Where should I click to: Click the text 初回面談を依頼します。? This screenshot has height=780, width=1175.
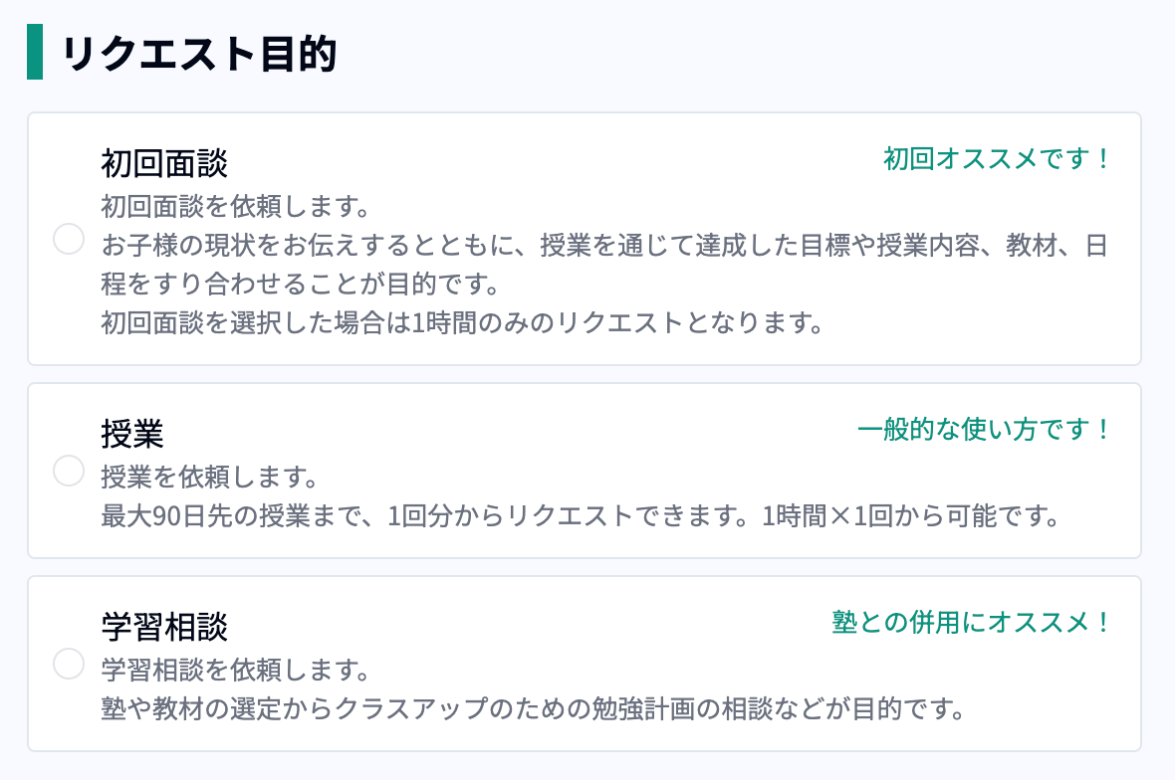pyautogui.click(x=236, y=209)
